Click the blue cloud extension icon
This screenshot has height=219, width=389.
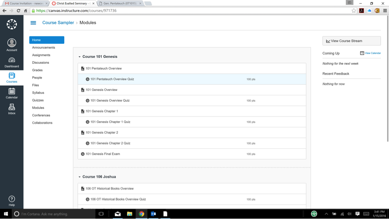coord(369,11)
